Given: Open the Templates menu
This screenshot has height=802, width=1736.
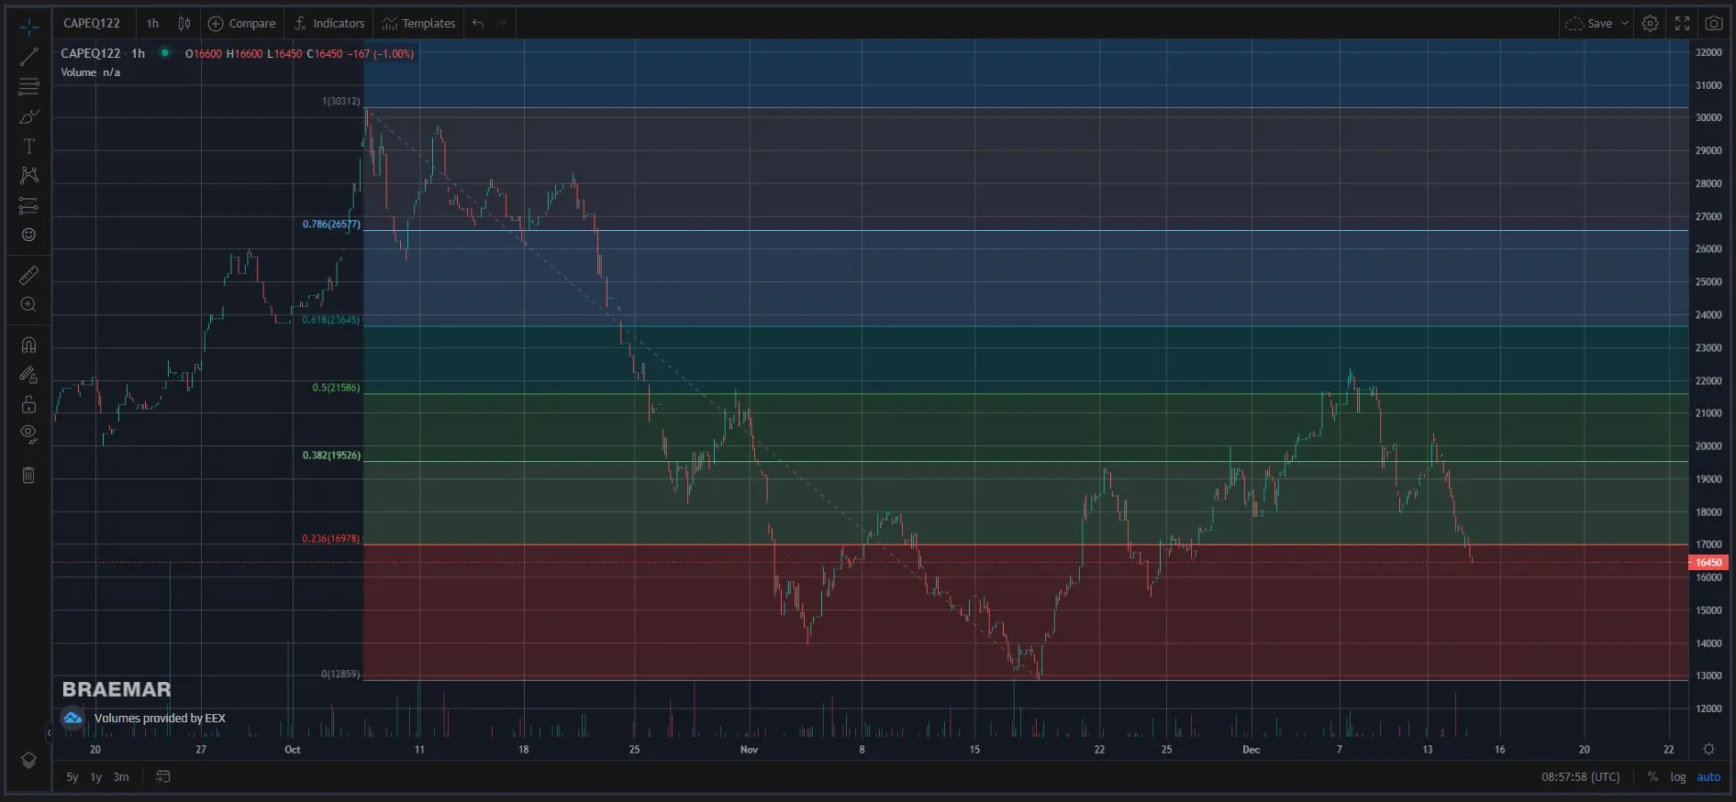Looking at the screenshot, I should point(419,23).
